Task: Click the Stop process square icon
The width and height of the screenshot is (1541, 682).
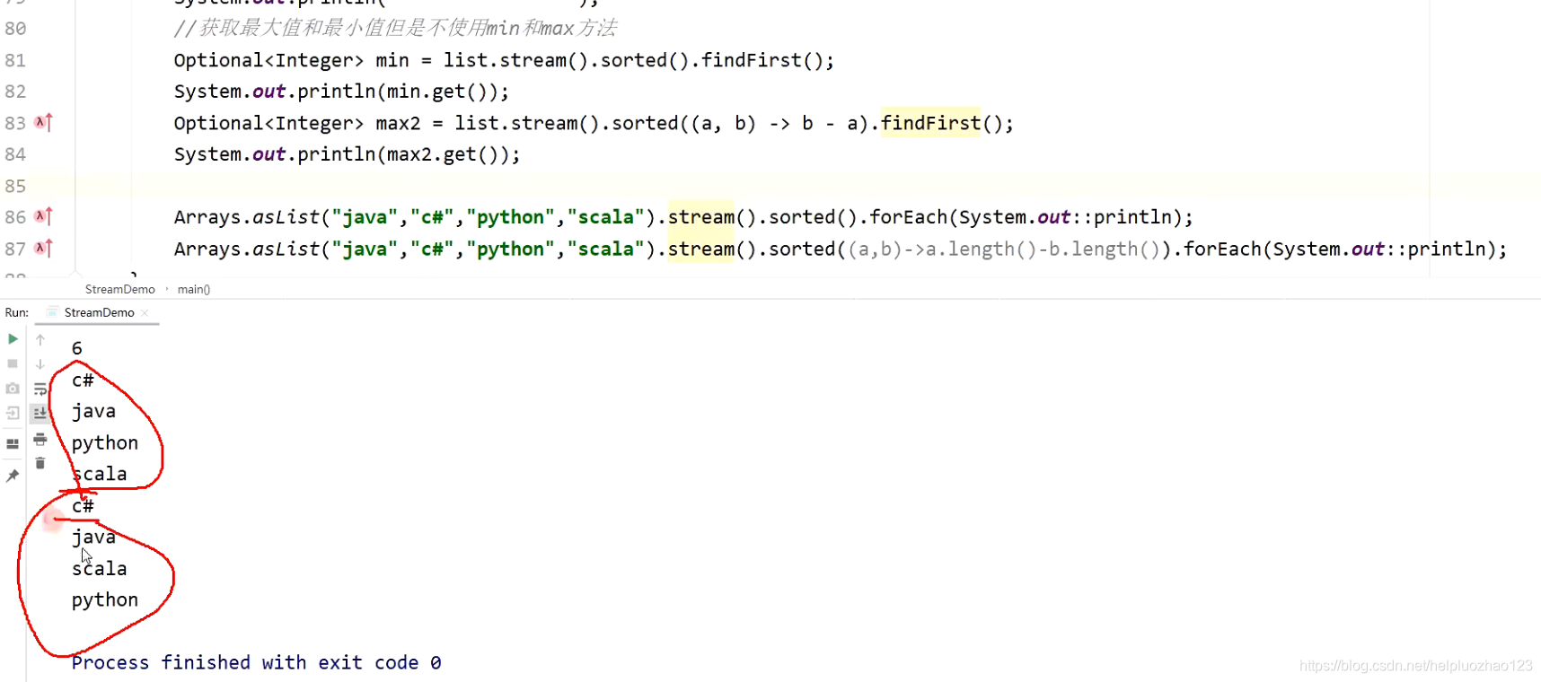Action: tap(13, 363)
